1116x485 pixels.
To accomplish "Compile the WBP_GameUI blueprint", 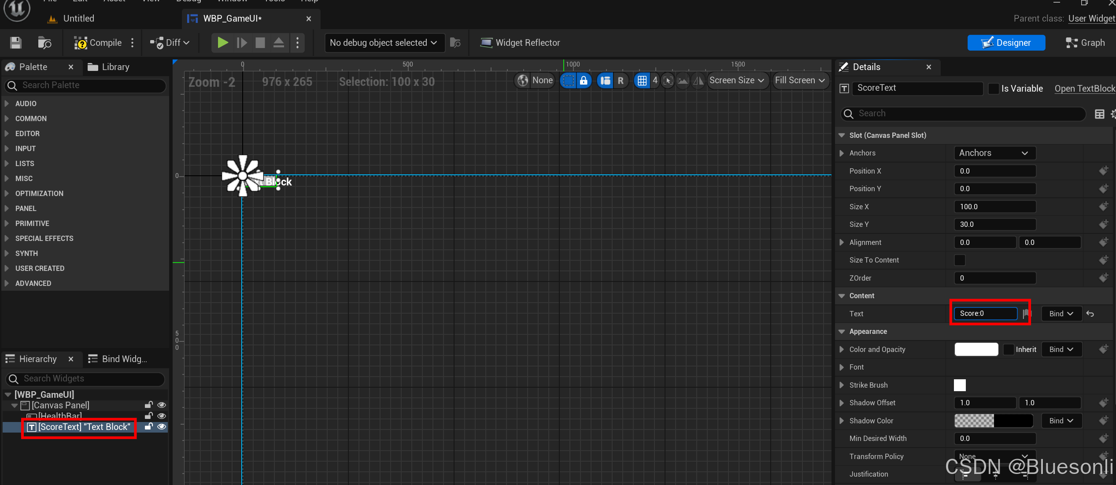I will point(98,43).
